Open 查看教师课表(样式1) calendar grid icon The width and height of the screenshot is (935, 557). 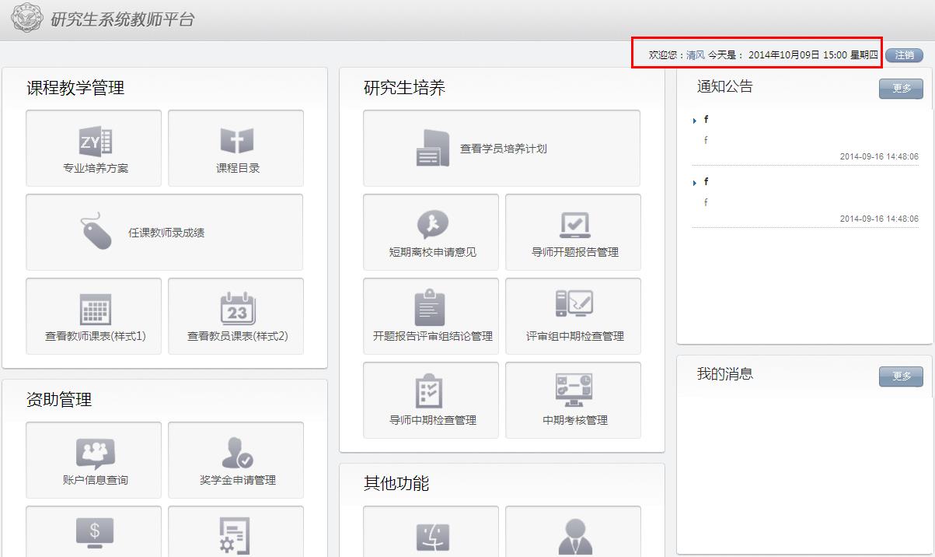pos(96,309)
